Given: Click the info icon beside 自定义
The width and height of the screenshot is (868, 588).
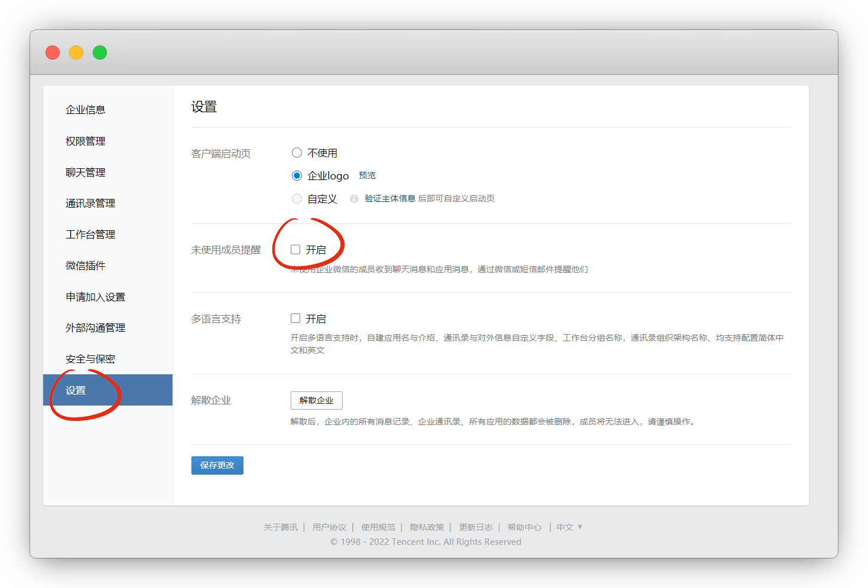Looking at the screenshot, I should (x=354, y=199).
